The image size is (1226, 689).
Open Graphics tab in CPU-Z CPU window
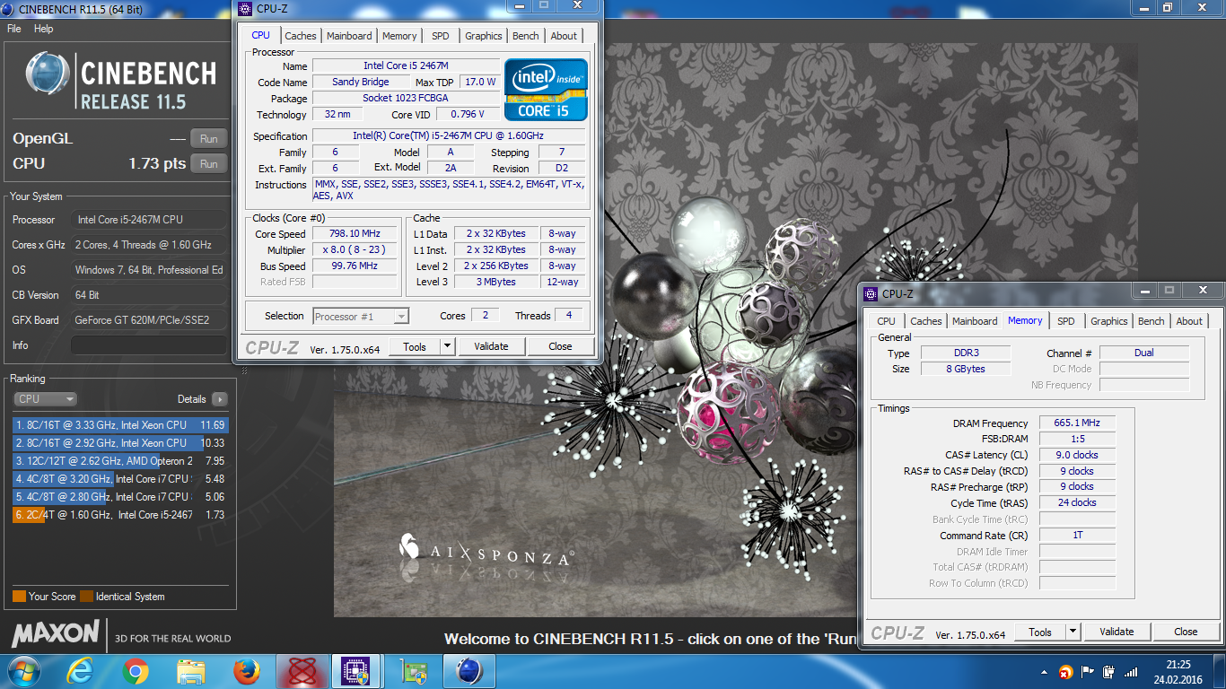point(484,36)
